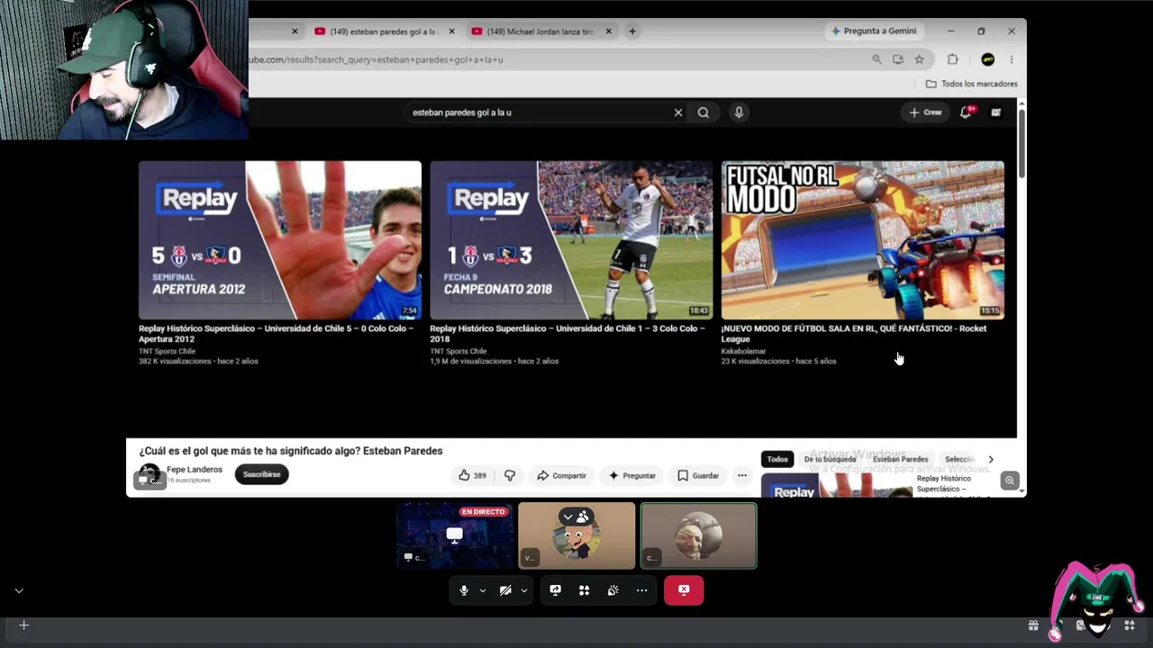Open the share screen control in call bar
This screenshot has width=1153, height=648.
pos(556,590)
